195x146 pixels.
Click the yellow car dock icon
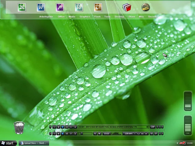(x=146, y=7)
